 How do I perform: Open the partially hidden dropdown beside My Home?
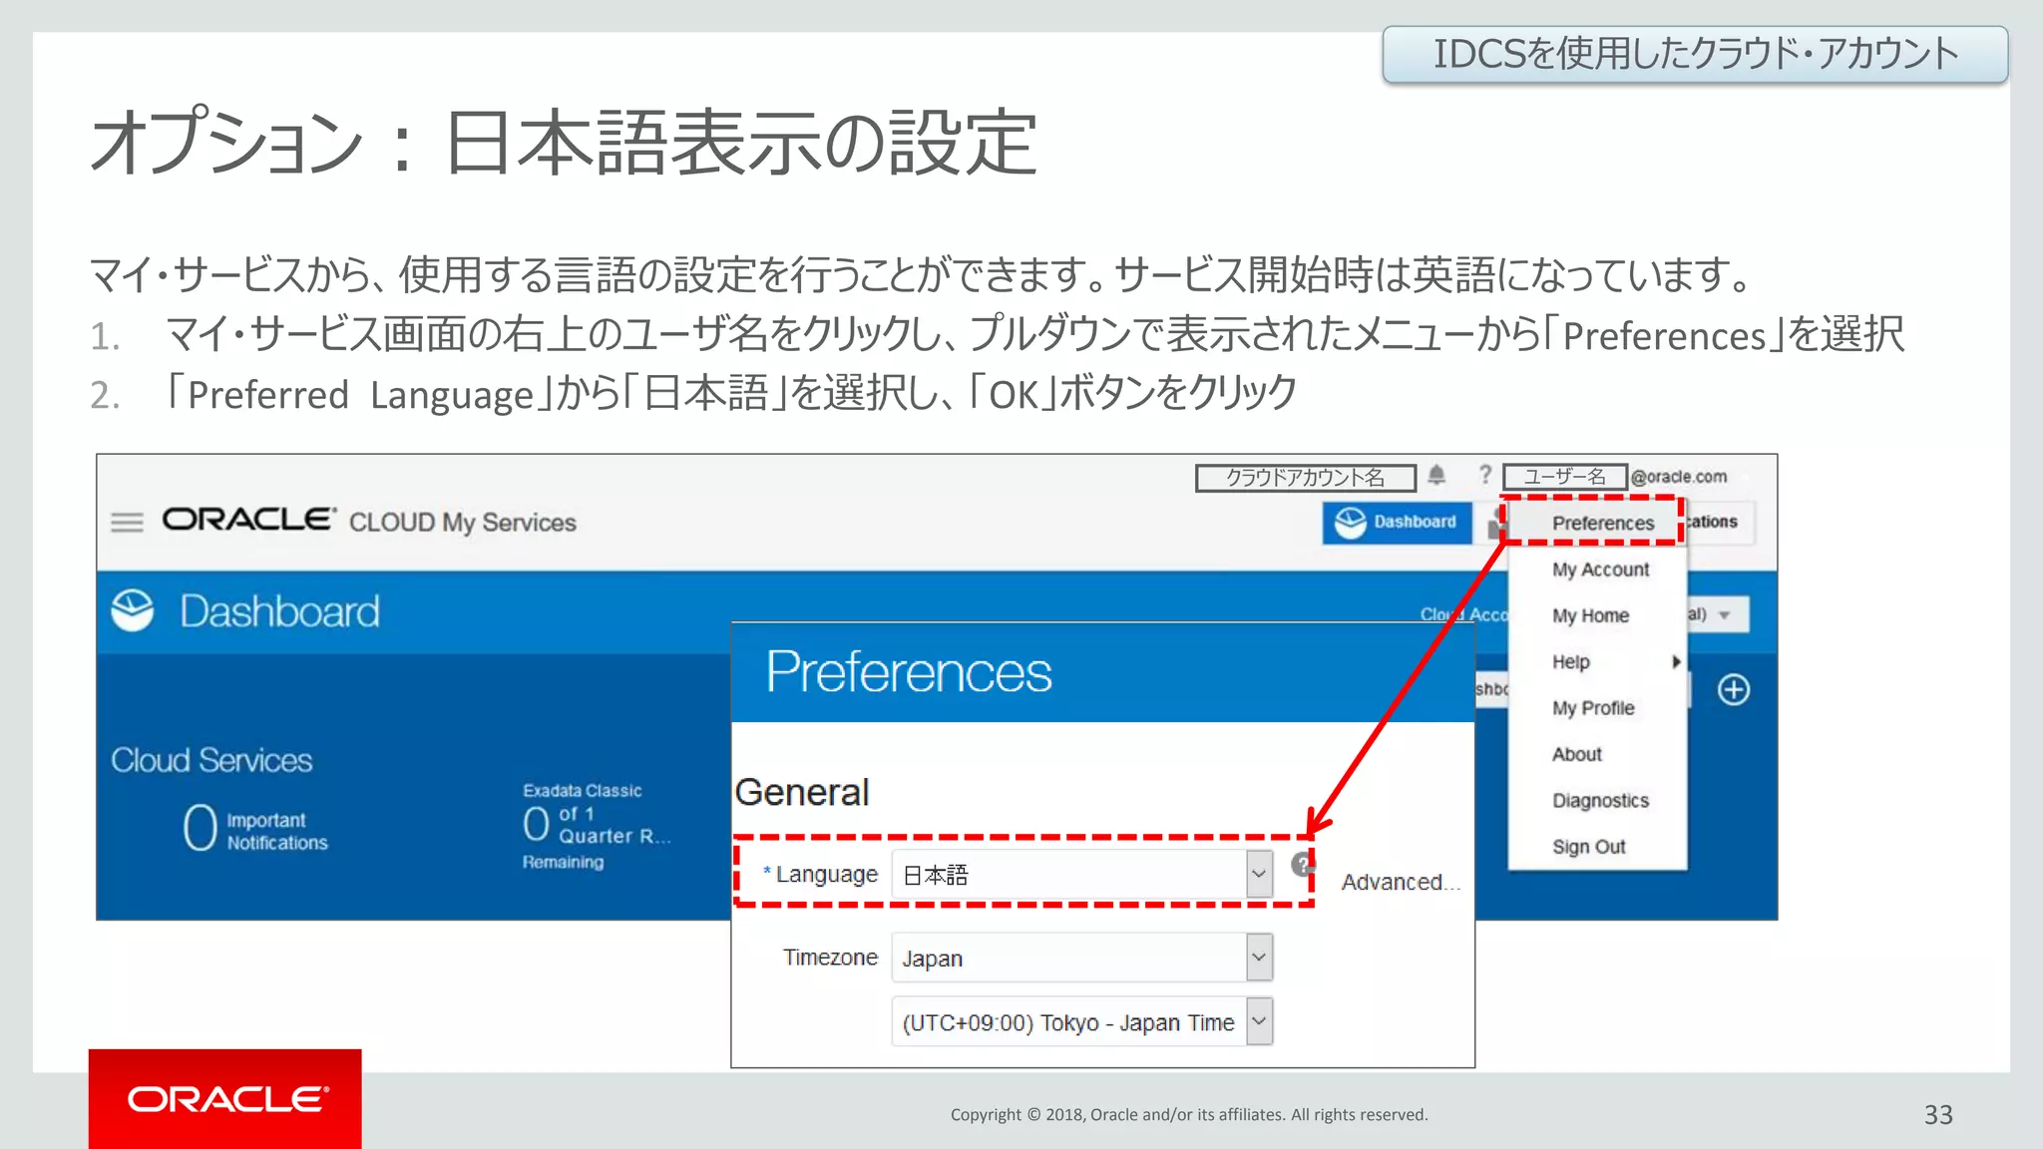pos(1717,614)
